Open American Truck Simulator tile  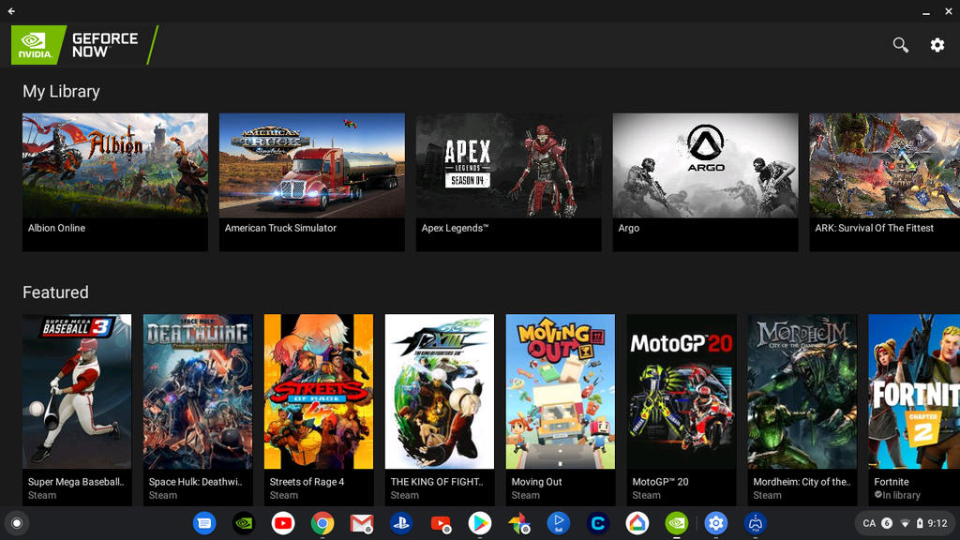(312, 181)
